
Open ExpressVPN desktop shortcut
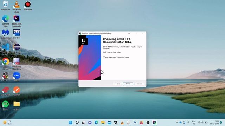[6, 91]
